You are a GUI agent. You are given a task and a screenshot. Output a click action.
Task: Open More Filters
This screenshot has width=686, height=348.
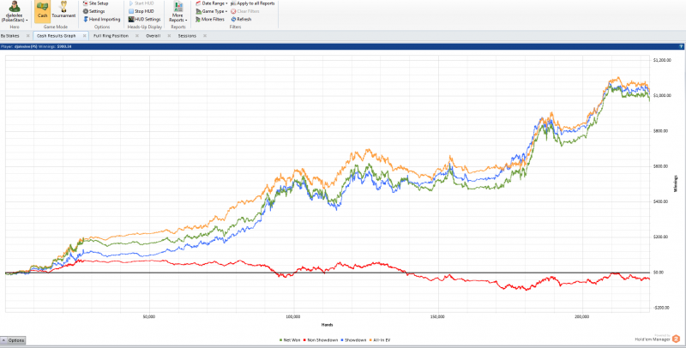[213, 19]
